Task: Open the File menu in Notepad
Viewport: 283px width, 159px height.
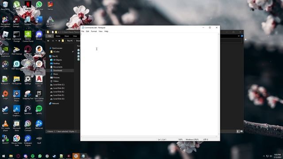Action: tap(83, 31)
